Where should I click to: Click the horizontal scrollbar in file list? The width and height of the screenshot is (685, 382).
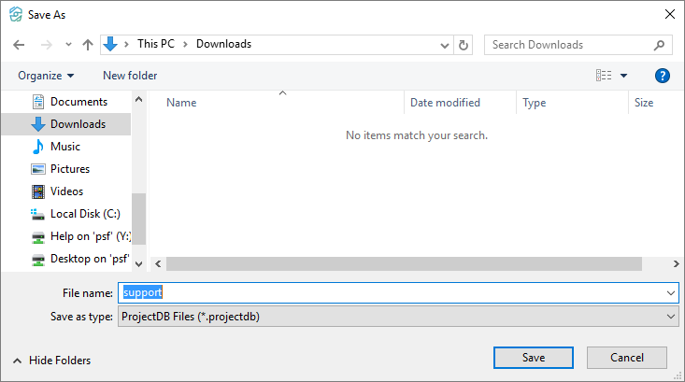402,264
